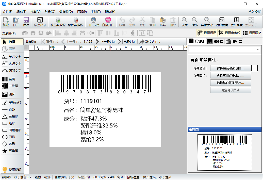Go to 下一条记录 next record
Viewport: 263px width, 181px height.
click(106, 42)
